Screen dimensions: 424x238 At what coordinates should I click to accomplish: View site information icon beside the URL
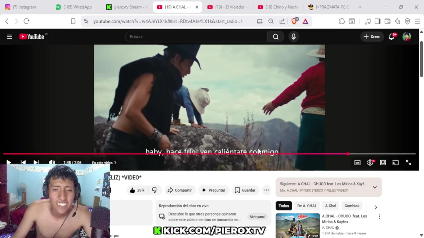tap(86, 21)
